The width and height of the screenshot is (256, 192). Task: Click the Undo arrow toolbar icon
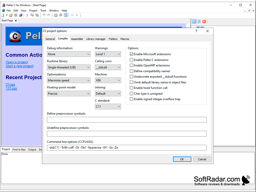pyautogui.click(x=44, y=15)
